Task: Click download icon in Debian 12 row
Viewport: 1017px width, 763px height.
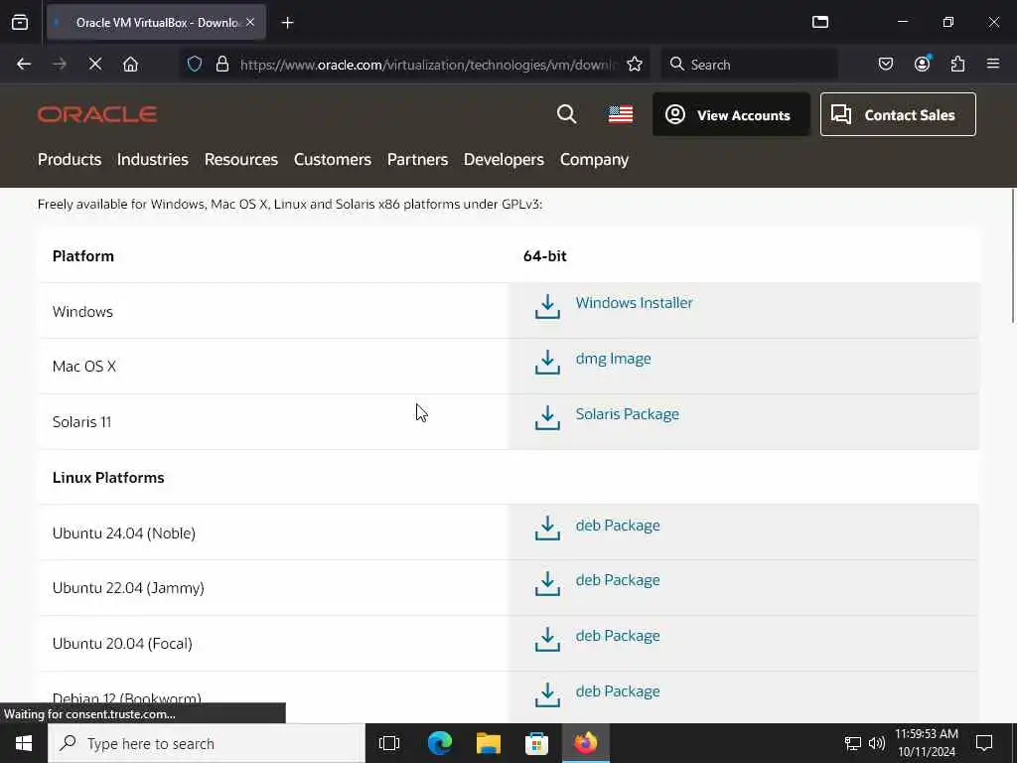Action: 547,694
